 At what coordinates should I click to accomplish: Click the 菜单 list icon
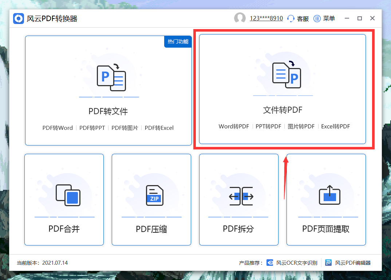tap(317, 19)
